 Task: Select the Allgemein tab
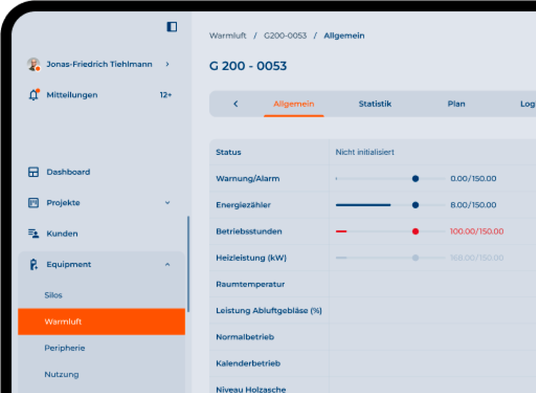point(293,104)
